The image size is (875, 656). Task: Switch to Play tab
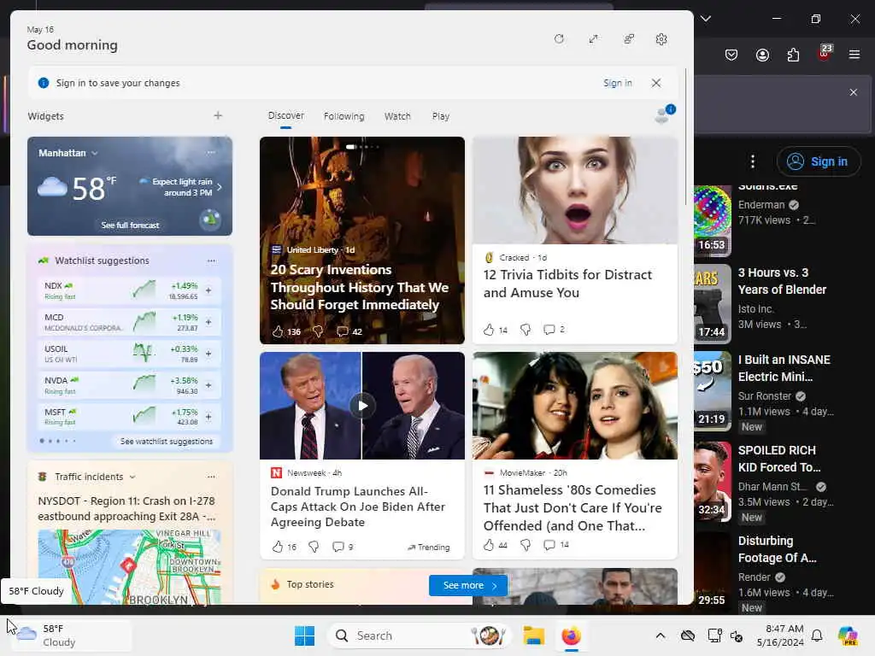tap(440, 116)
